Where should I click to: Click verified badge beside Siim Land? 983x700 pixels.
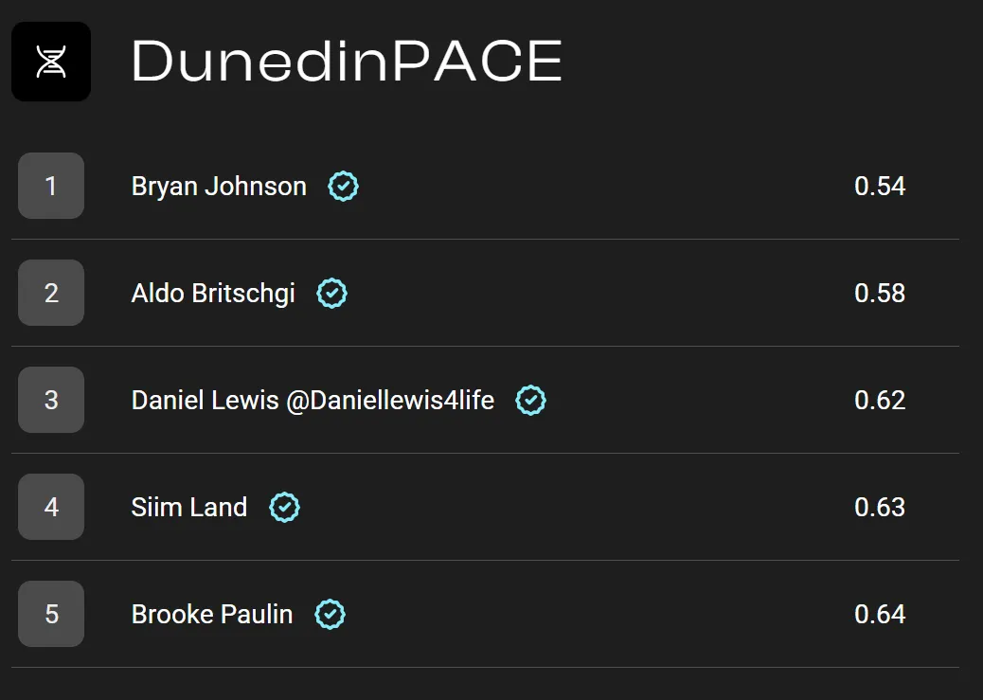pos(285,507)
